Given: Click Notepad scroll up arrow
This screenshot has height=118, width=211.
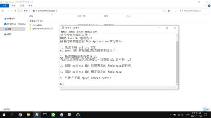Looking at the screenshot, I should click(177, 35).
